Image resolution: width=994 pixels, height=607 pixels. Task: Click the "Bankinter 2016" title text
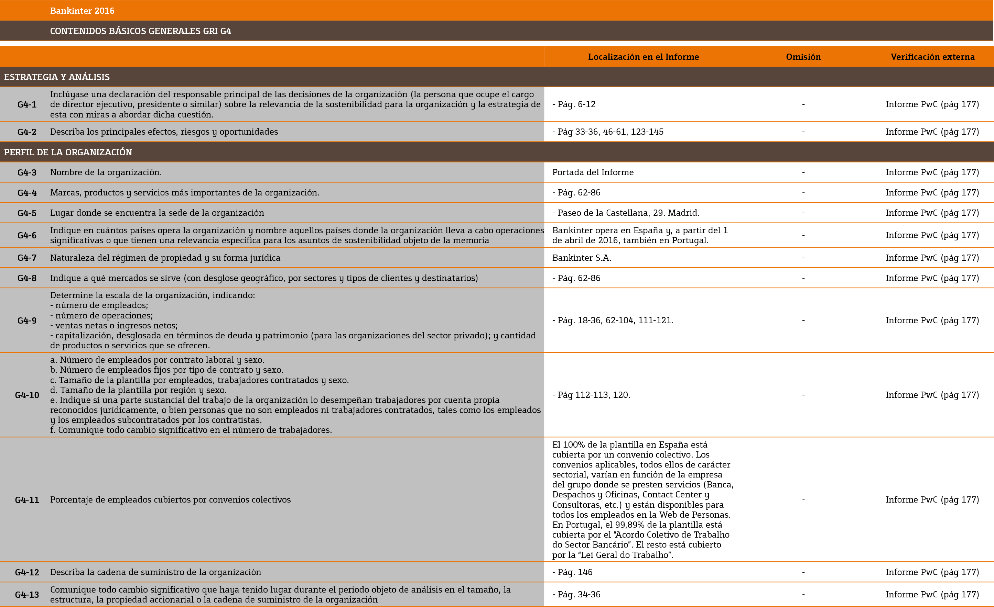pos(82,11)
